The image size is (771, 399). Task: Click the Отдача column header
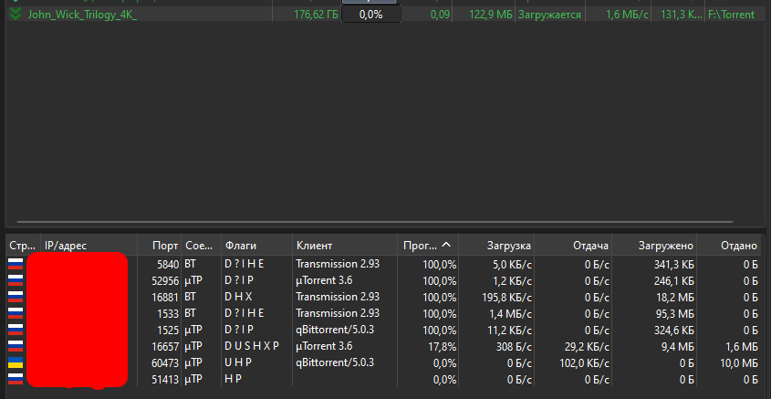pyautogui.click(x=590, y=246)
